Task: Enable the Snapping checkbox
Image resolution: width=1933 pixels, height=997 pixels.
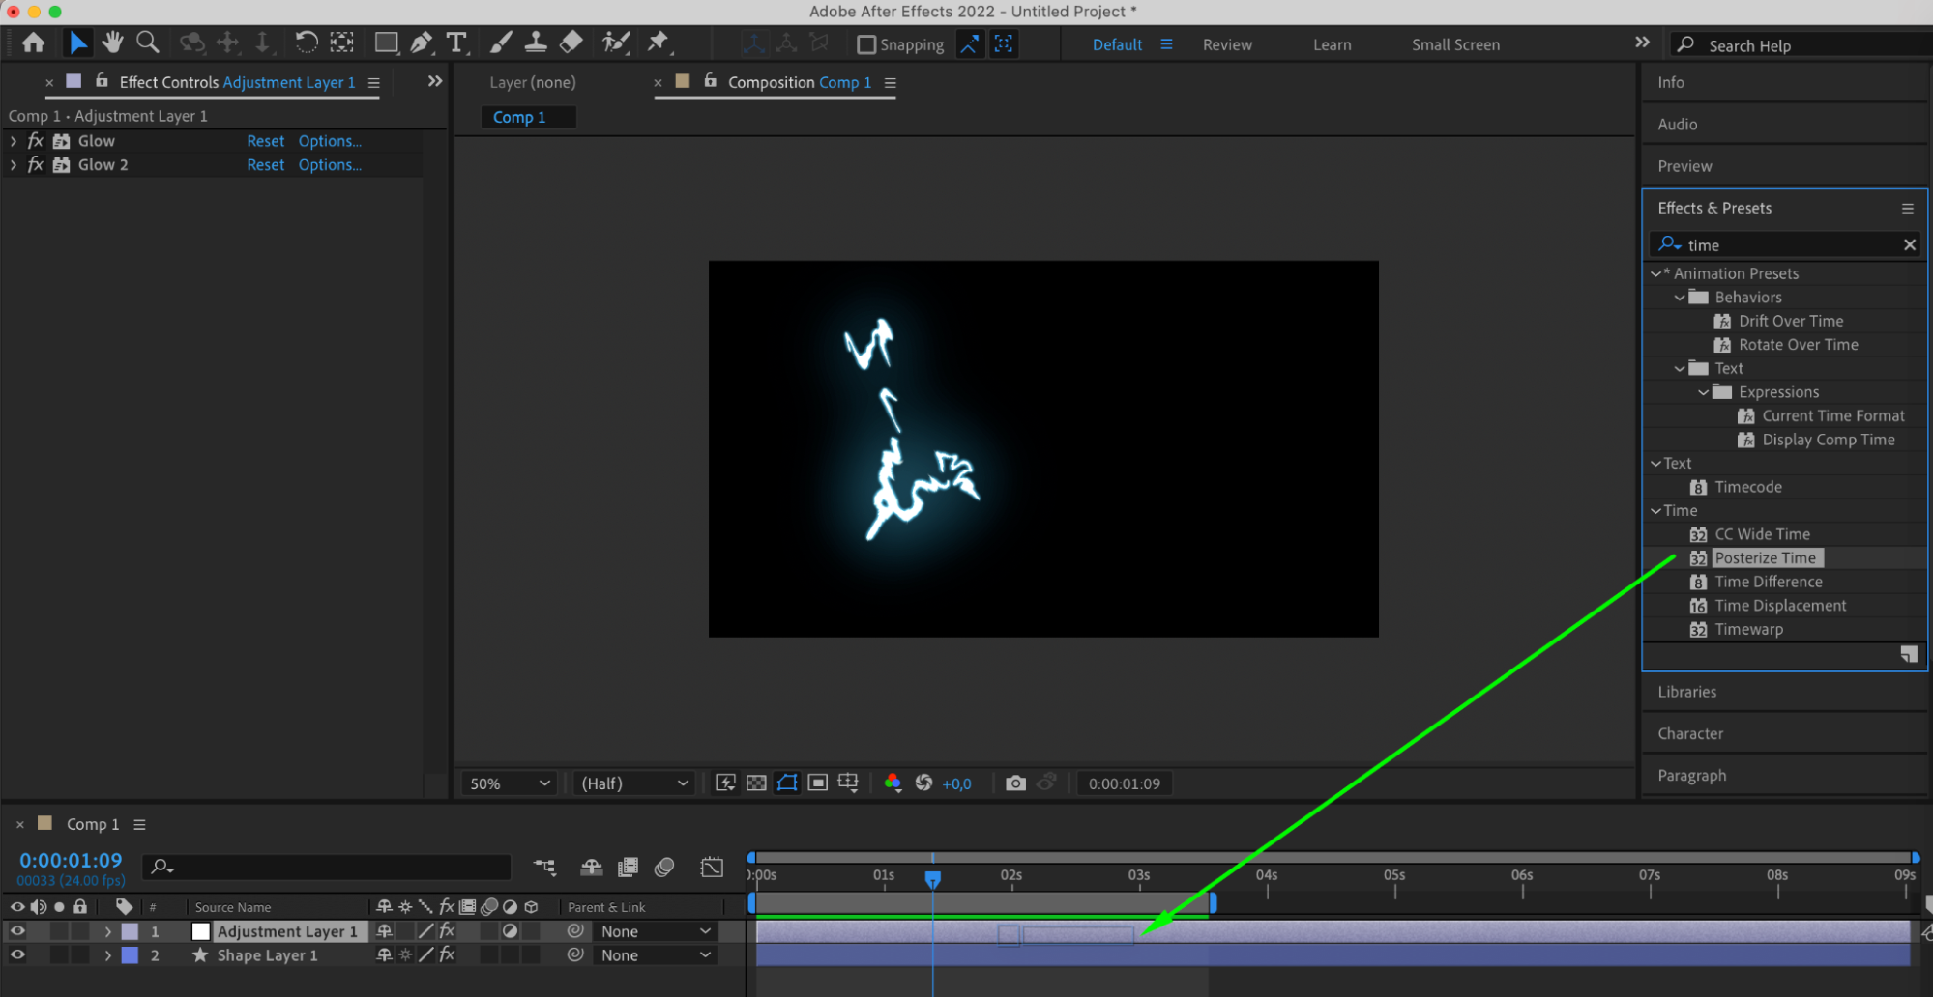Action: coord(866,44)
